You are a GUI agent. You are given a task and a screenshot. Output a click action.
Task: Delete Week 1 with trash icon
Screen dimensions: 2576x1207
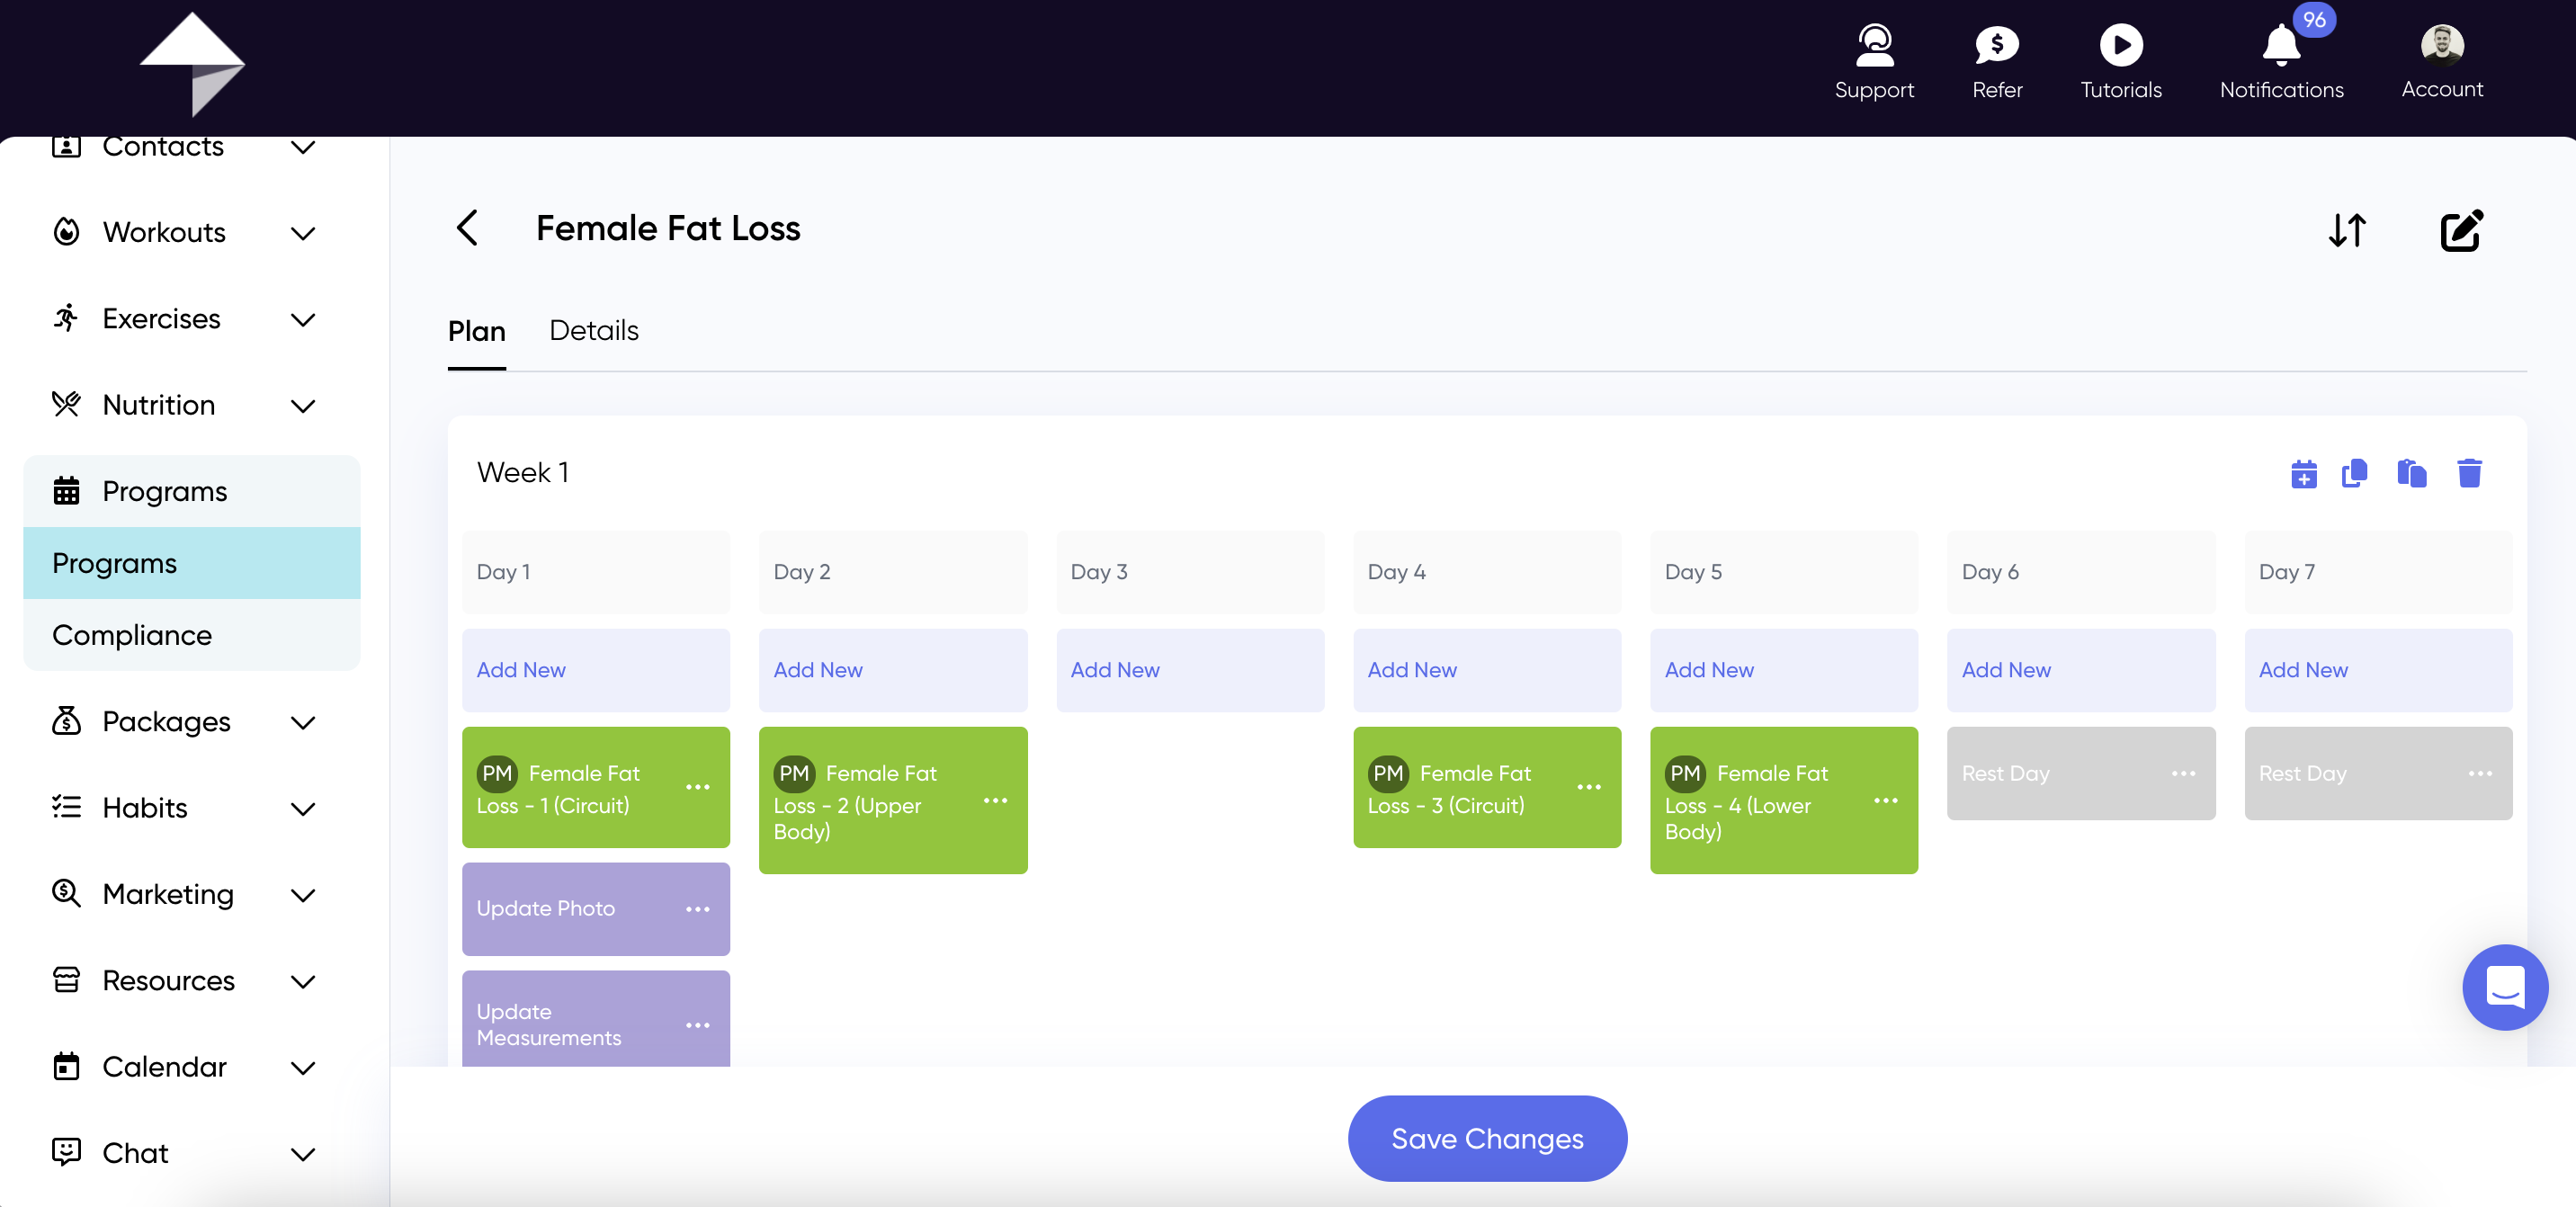[2469, 473]
